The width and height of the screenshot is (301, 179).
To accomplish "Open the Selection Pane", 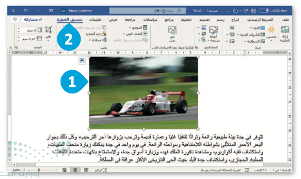I will point(99,34).
